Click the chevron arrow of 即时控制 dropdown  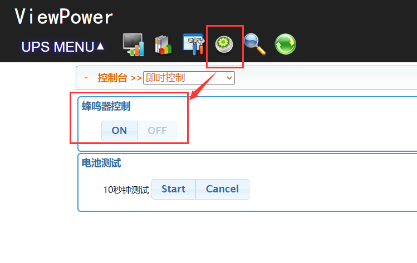point(229,78)
